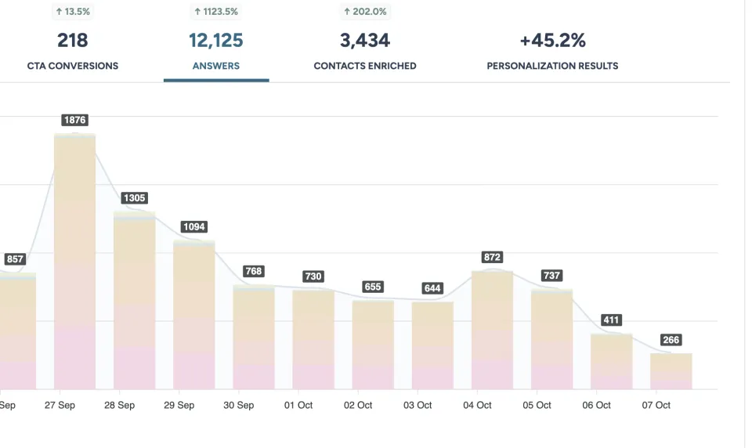Select the 06 Oct bar
Screen dimensions: 752x448
pos(612,361)
